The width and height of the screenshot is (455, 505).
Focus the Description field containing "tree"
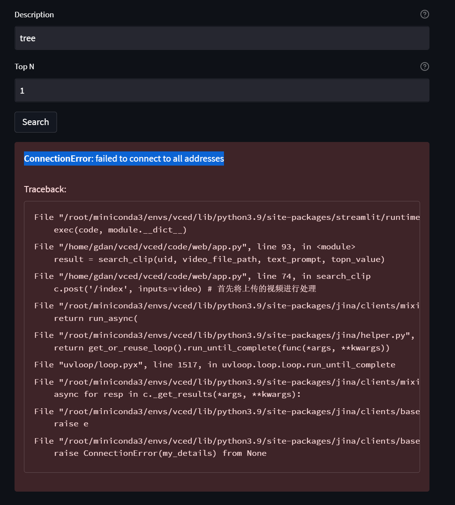click(x=222, y=38)
